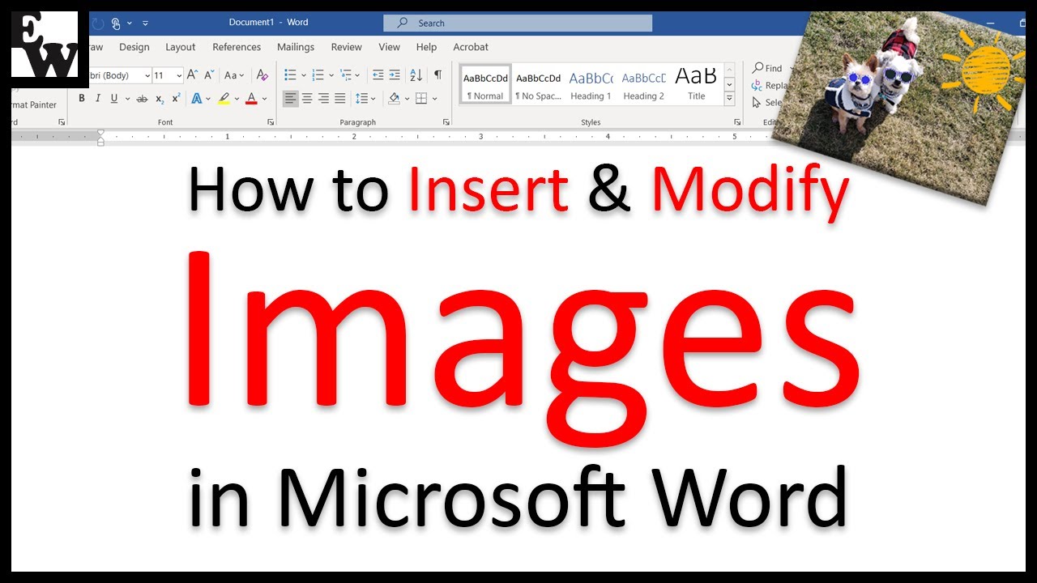
Task: Apply the Heading 1 style
Action: 591,85
